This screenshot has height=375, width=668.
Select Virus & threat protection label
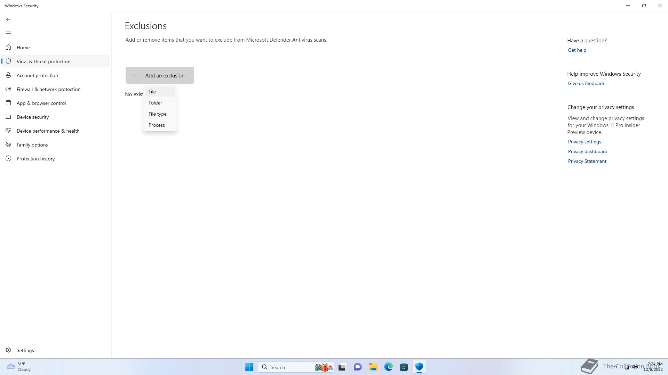[43, 61]
